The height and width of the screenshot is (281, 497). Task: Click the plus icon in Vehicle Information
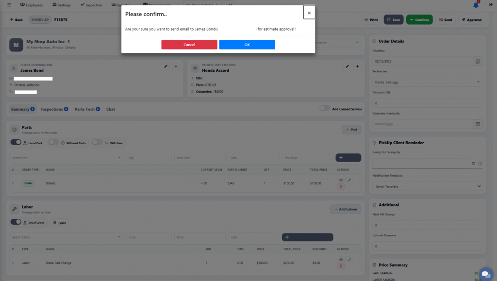[357, 66]
